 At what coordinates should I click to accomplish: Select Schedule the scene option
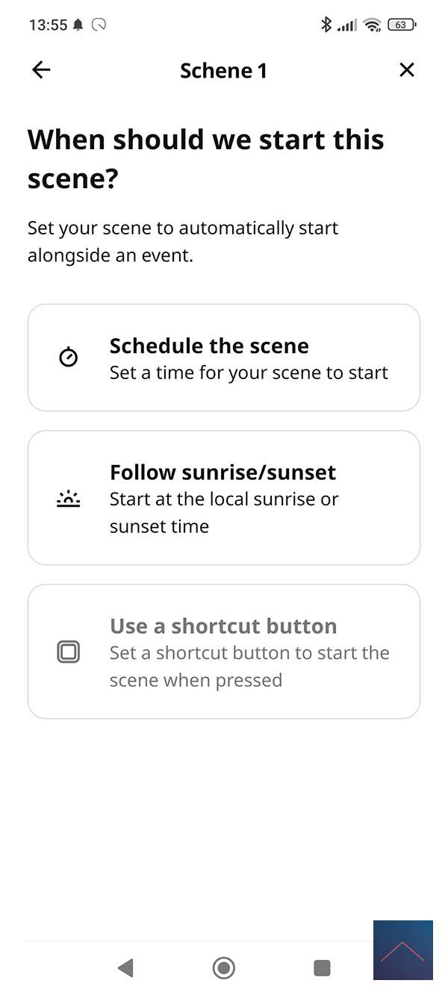click(x=224, y=358)
